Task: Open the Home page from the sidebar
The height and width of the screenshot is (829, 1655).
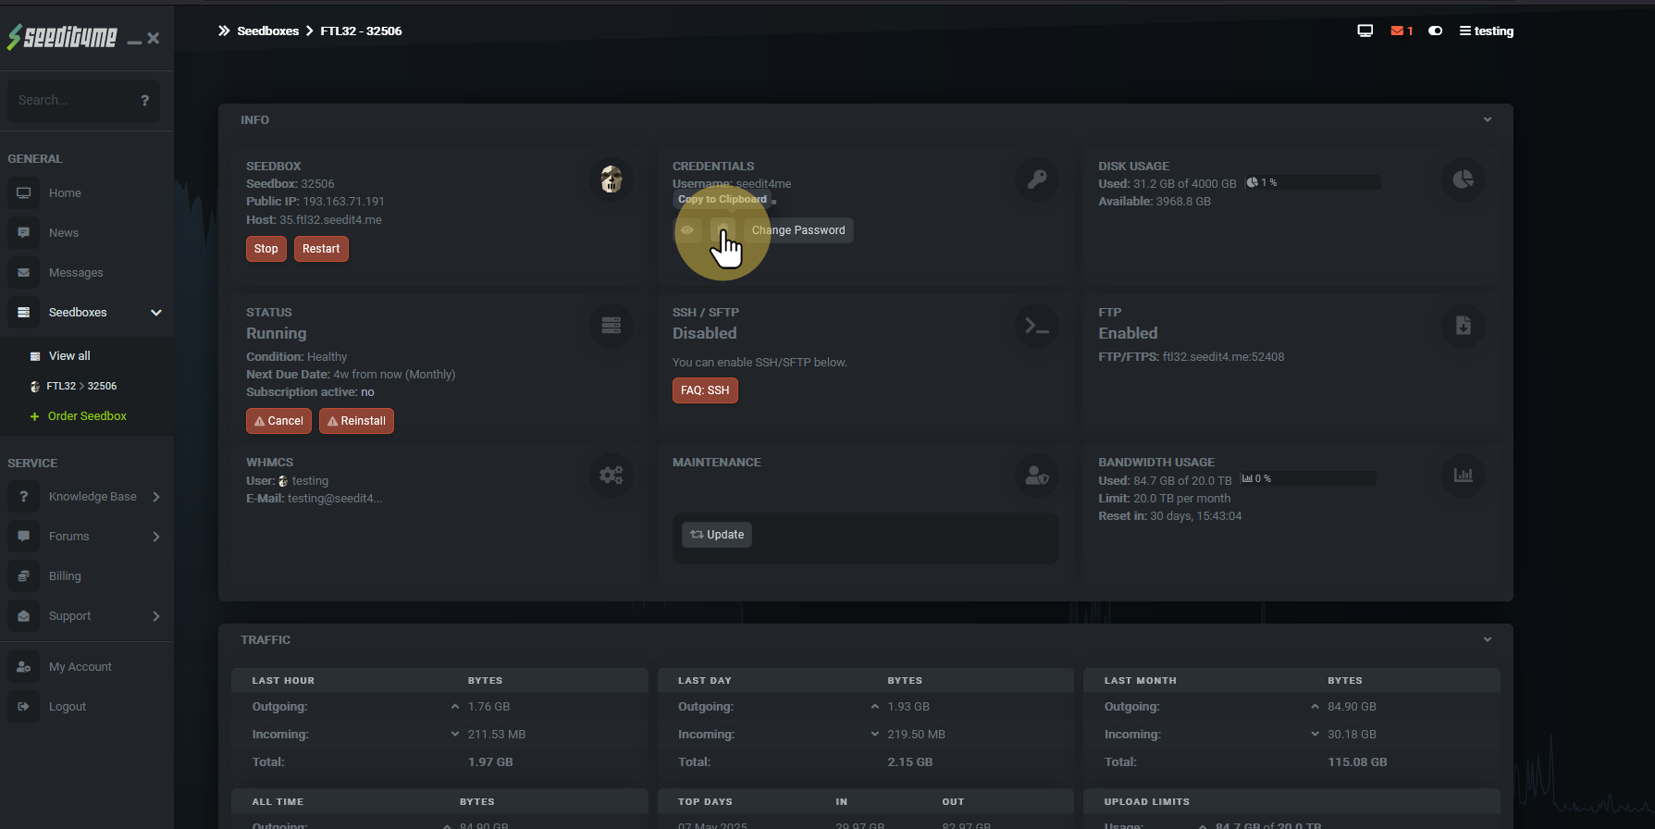Action: pyautogui.click(x=65, y=193)
